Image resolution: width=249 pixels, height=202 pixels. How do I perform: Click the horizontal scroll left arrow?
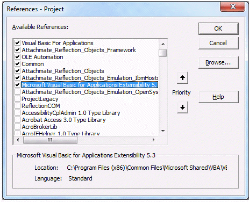(18, 140)
